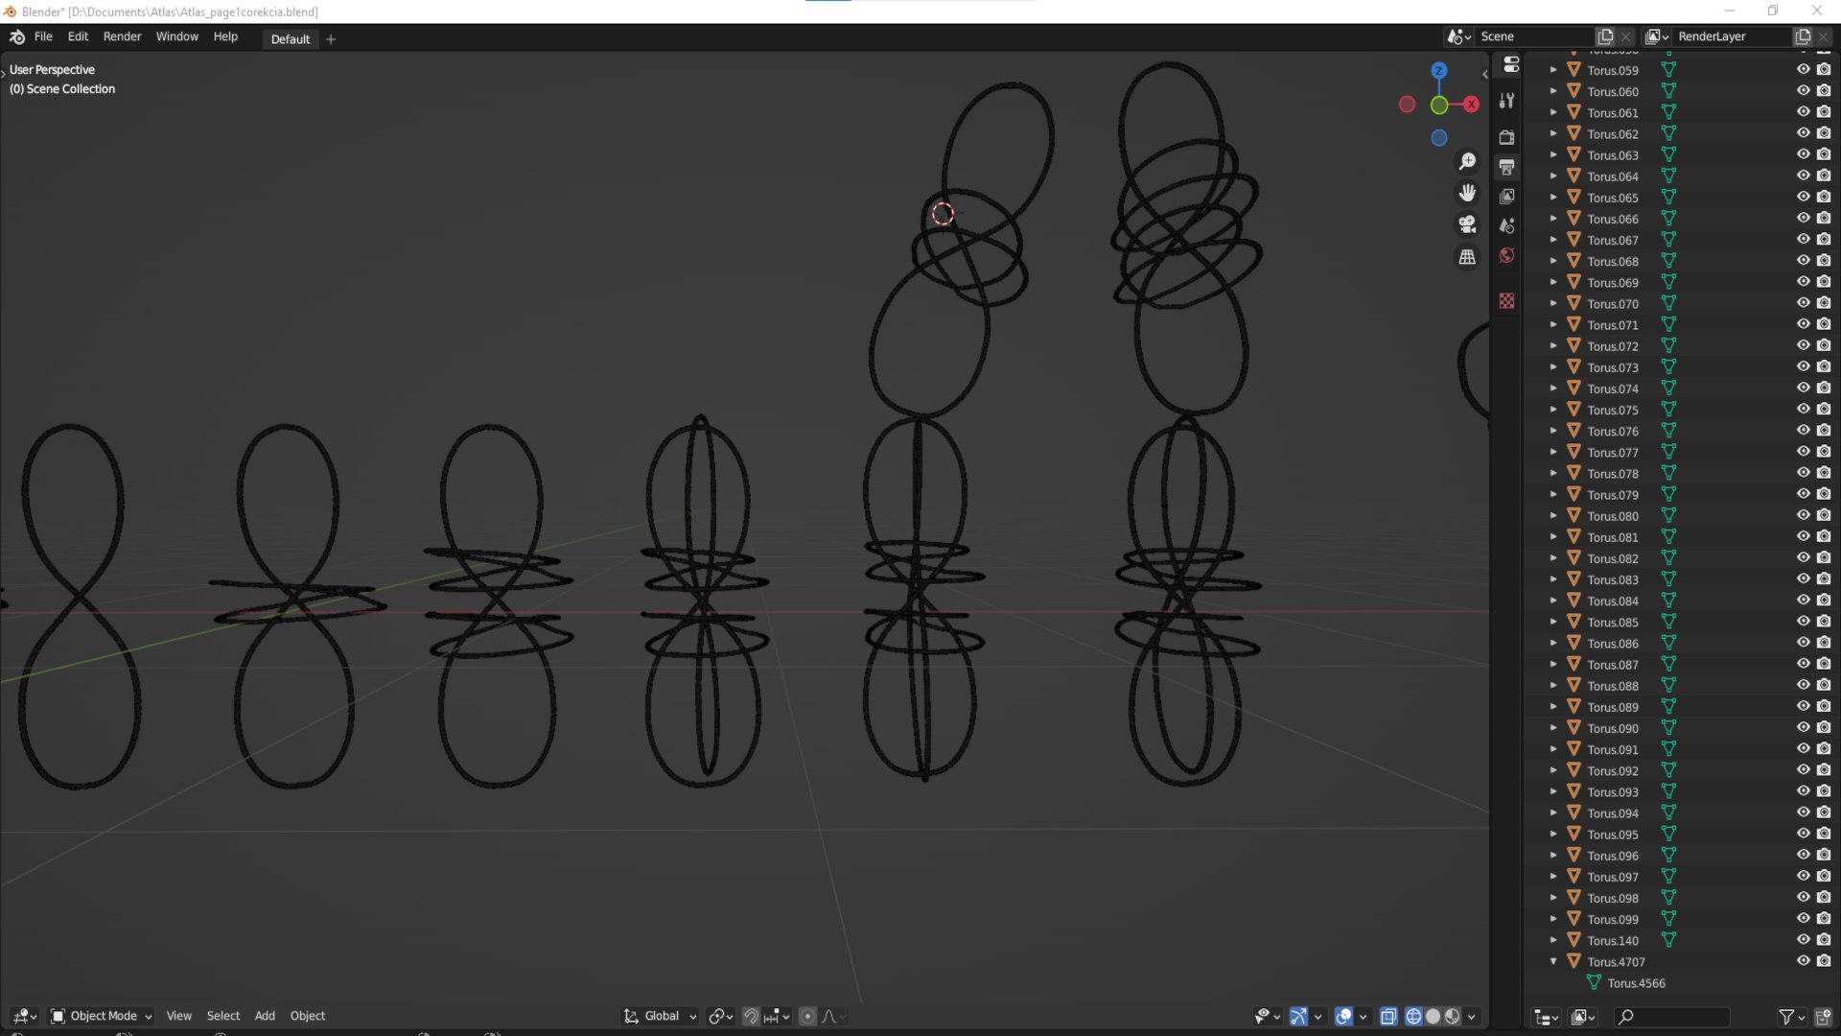Collapse the Torus.4707 tree item
The width and height of the screenshot is (1841, 1036).
click(x=1553, y=961)
